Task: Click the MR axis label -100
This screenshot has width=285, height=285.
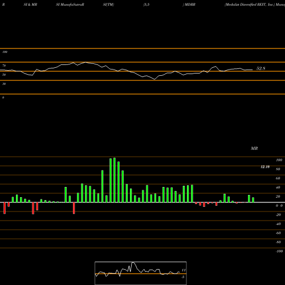Action: point(279,251)
